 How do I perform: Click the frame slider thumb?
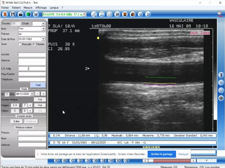pos(151,160)
